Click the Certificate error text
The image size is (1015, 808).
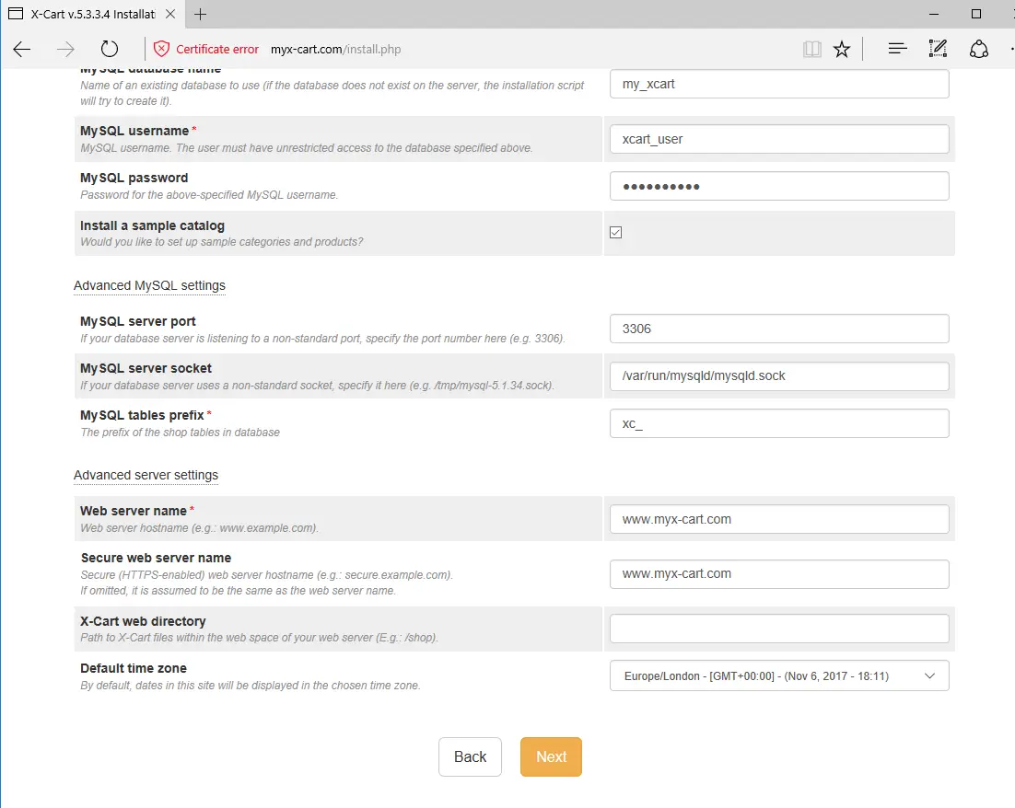click(216, 49)
